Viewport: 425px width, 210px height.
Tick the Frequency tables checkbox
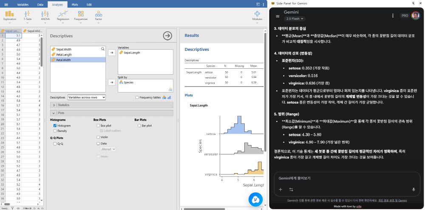pyautogui.click(x=137, y=97)
